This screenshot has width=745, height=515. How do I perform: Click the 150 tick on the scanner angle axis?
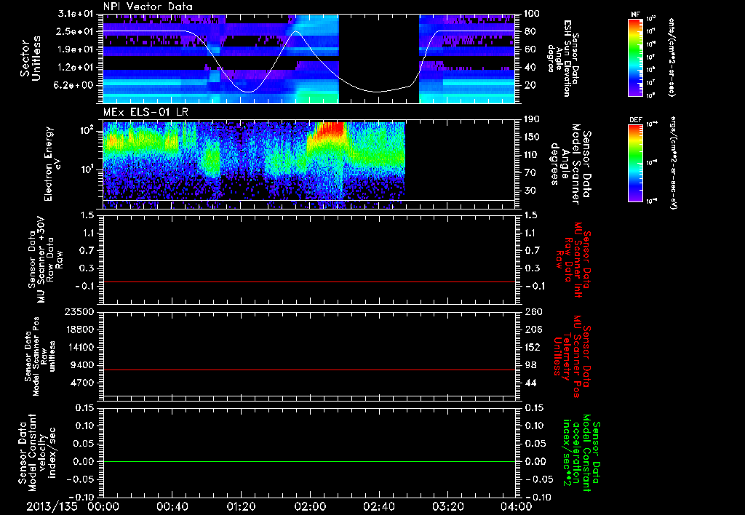click(x=532, y=137)
